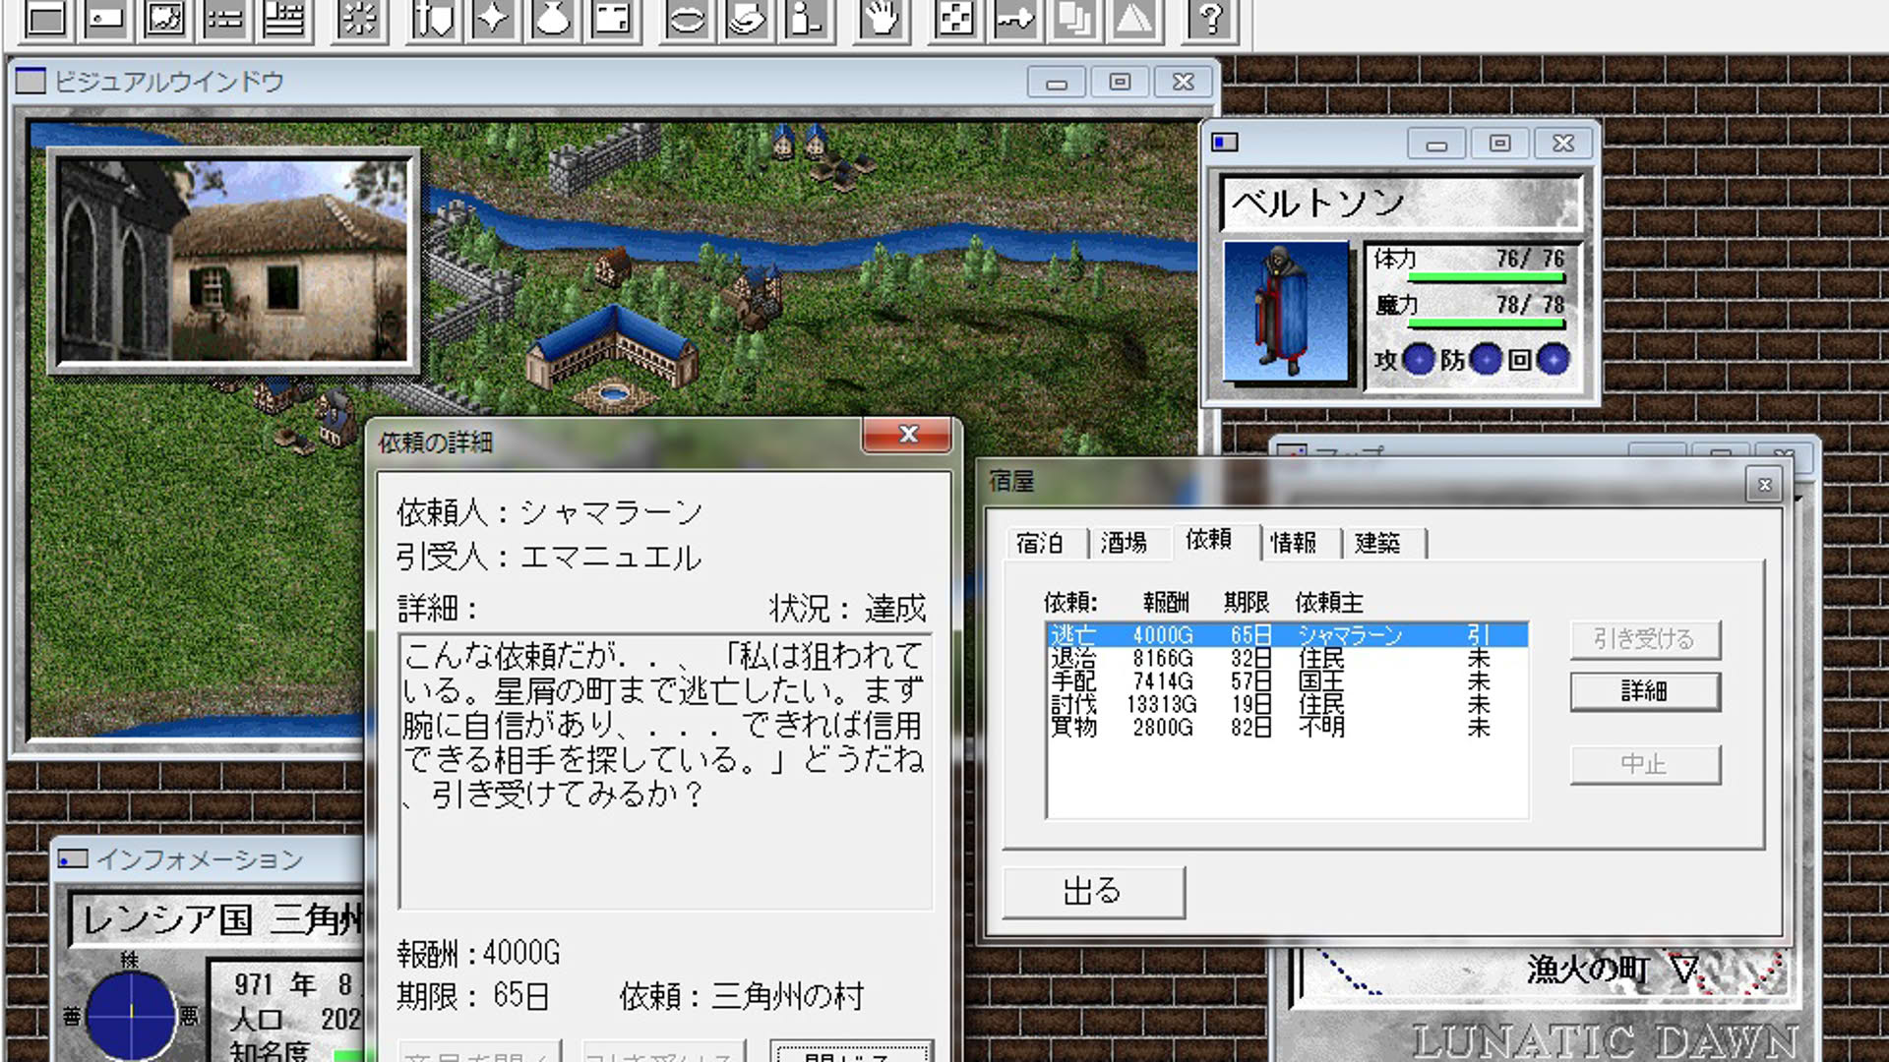Open the question mark help icon
Screen dimensions: 1889x1062
click(x=1210, y=19)
